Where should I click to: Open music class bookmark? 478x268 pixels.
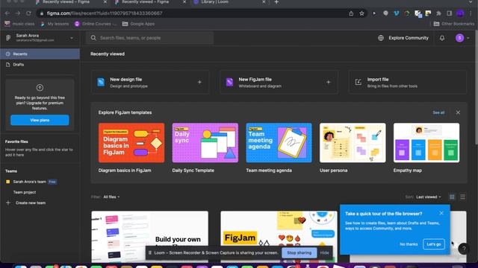[x=19, y=24]
